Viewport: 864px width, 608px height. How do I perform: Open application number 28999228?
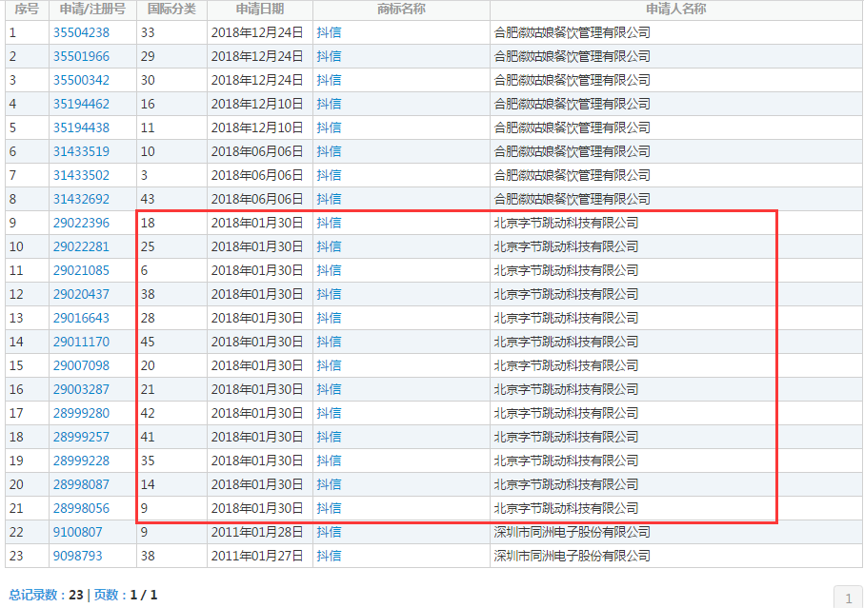81,461
